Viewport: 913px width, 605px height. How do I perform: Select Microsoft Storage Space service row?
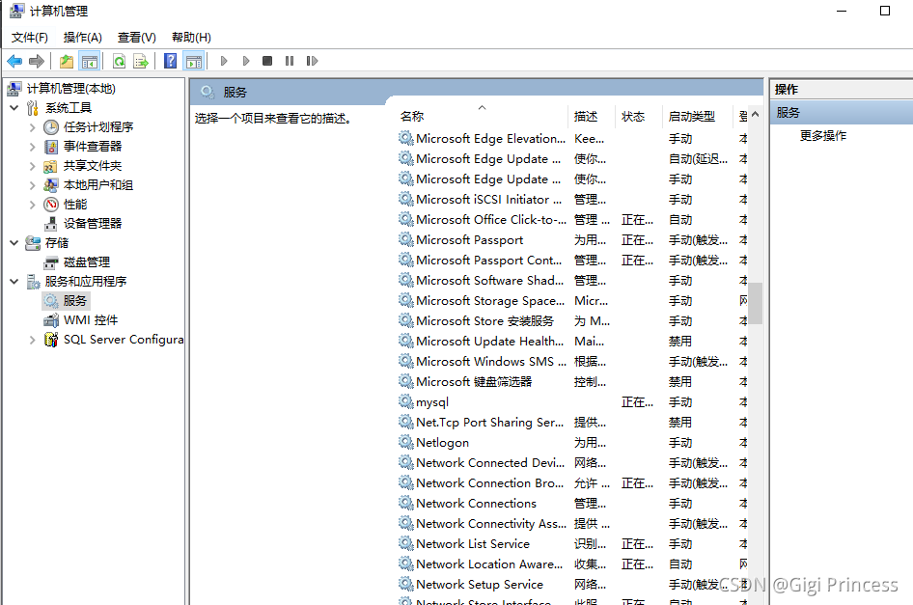coord(573,300)
